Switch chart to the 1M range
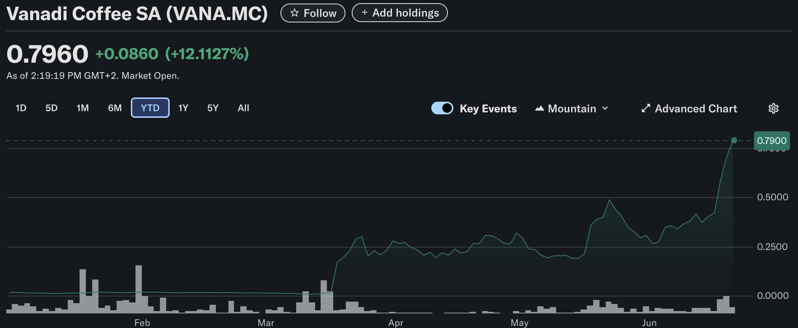This screenshot has height=328, width=798. (83, 108)
